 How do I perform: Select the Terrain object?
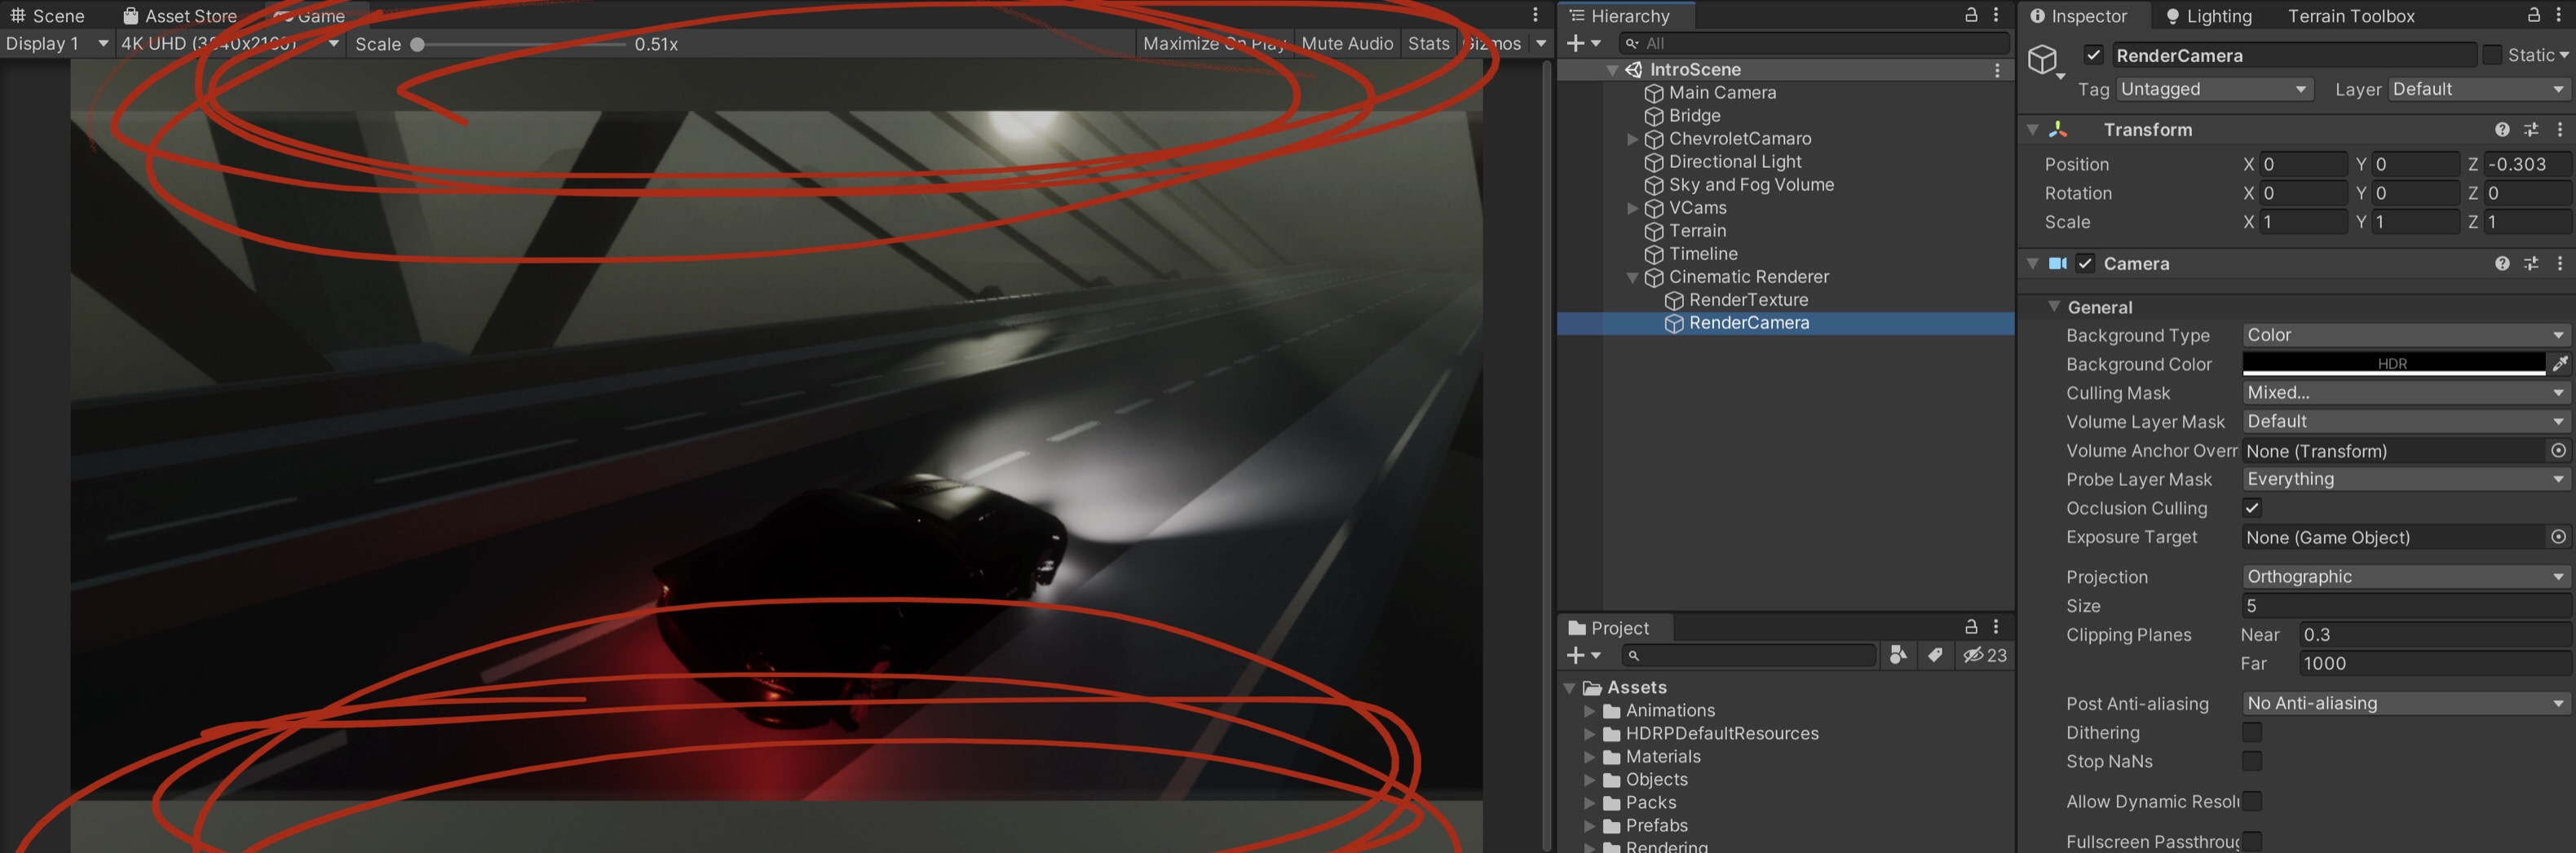1697,231
